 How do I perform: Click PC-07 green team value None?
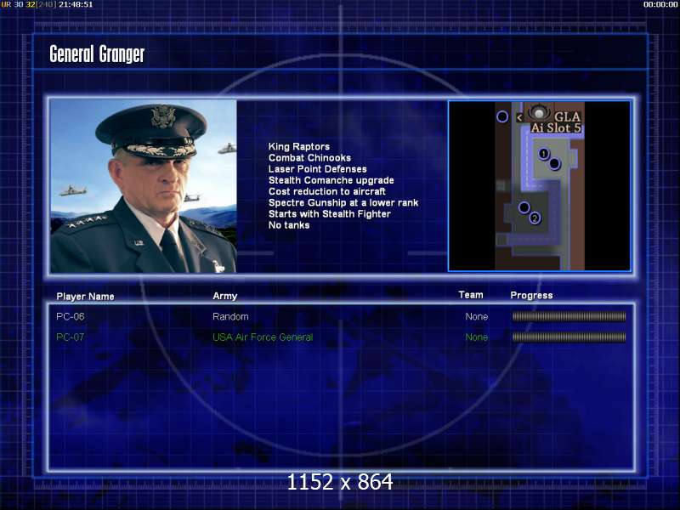coord(477,337)
